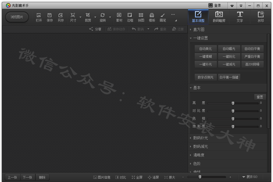Click the 分享 share icon

coord(95,29)
